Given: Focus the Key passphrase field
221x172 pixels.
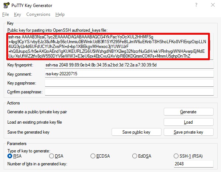Looking at the screenshot, I should pyautogui.click(x=129, y=83).
